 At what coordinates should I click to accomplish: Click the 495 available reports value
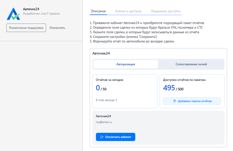click(169, 88)
